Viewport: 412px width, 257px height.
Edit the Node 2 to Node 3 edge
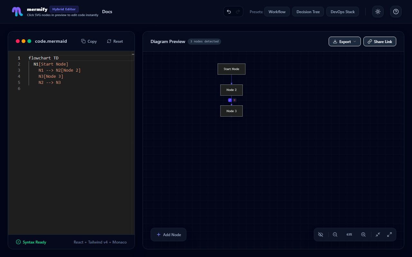(x=230, y=100)
